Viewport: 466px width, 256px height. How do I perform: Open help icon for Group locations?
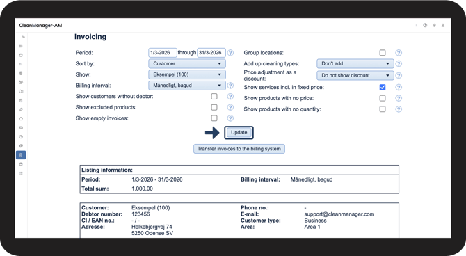click(399, 53)
